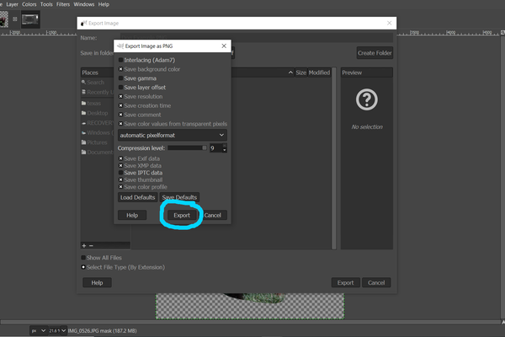Toggle the Save comment checkbox
Viewport: 505px width, 337px height.
120,115
